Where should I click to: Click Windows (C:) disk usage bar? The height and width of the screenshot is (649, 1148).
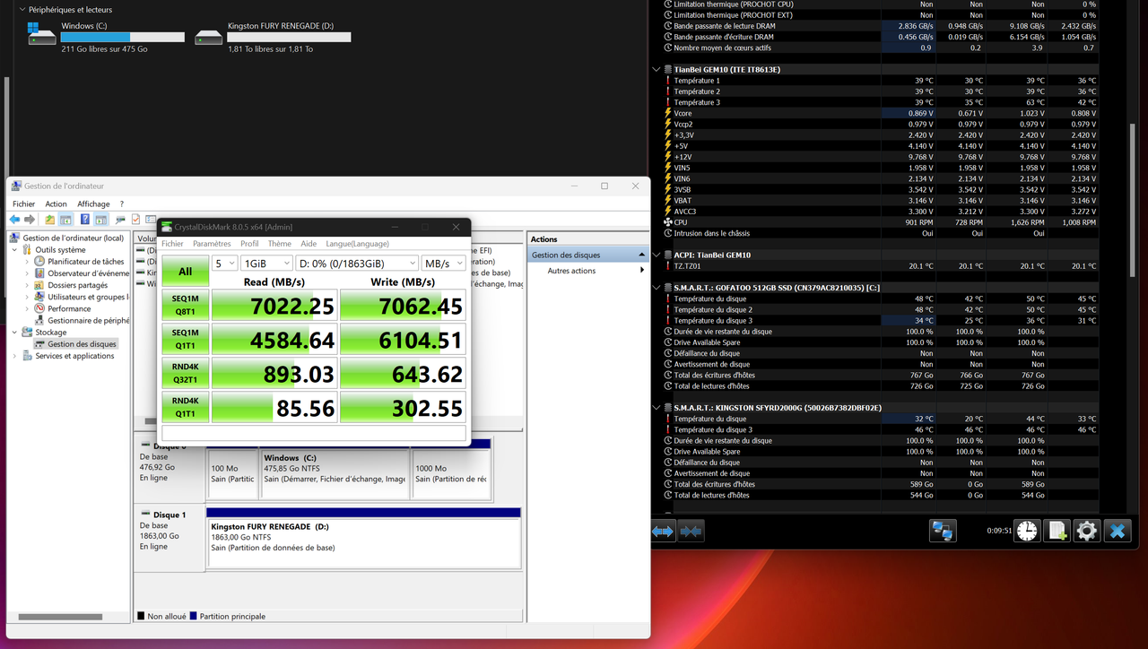[122, 38]
